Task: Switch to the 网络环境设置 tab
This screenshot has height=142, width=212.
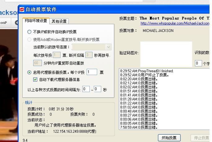Action: point(36,21)
